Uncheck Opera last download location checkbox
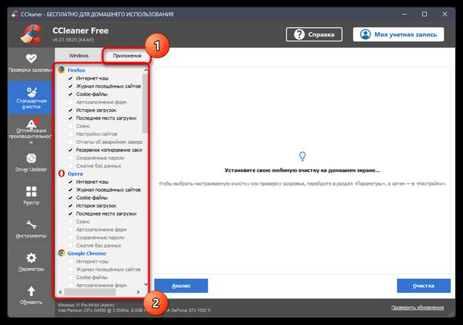 70,214
